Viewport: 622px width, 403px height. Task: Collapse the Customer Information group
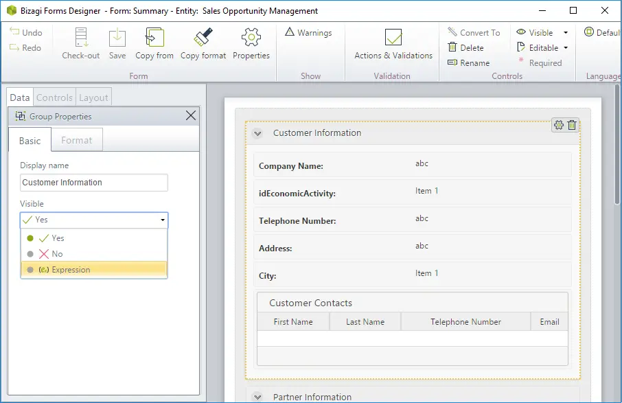(x=257, y=133)
